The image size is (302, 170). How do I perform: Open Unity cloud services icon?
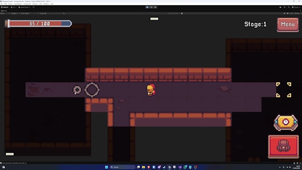click(x=280, y=7)
